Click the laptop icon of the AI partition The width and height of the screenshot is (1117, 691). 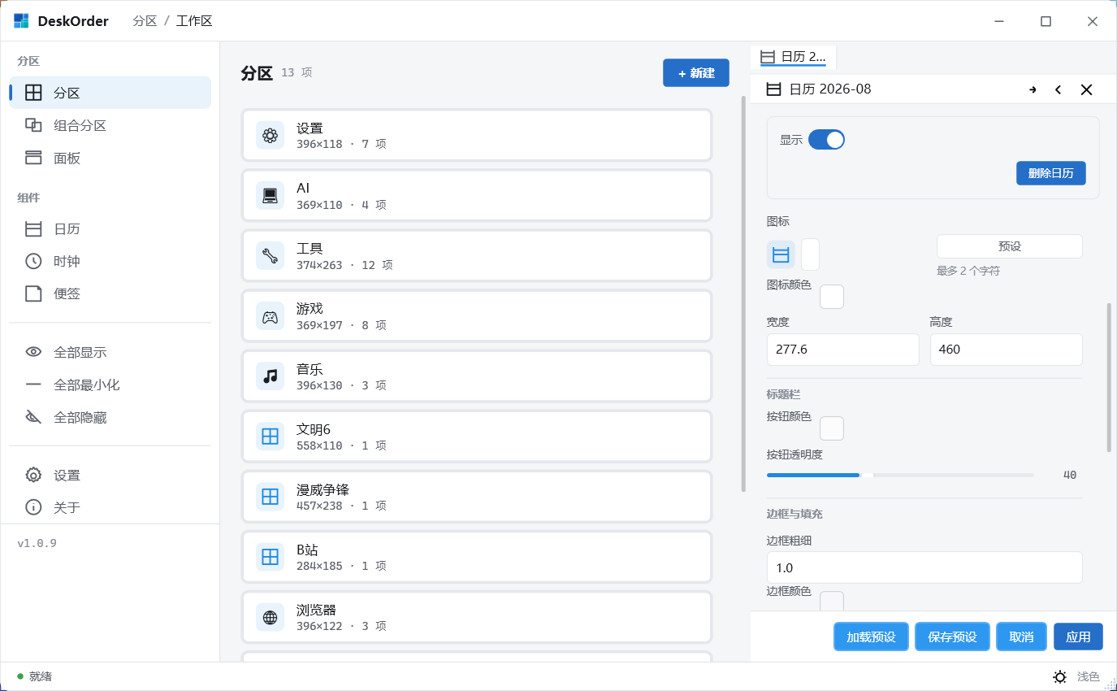click(x=271, y=195)
